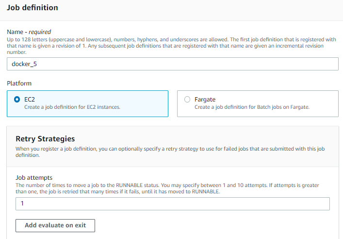Click the 'Name - required' field label
The width and height of the screenshot is (343, 239).
tap(29, 32)
